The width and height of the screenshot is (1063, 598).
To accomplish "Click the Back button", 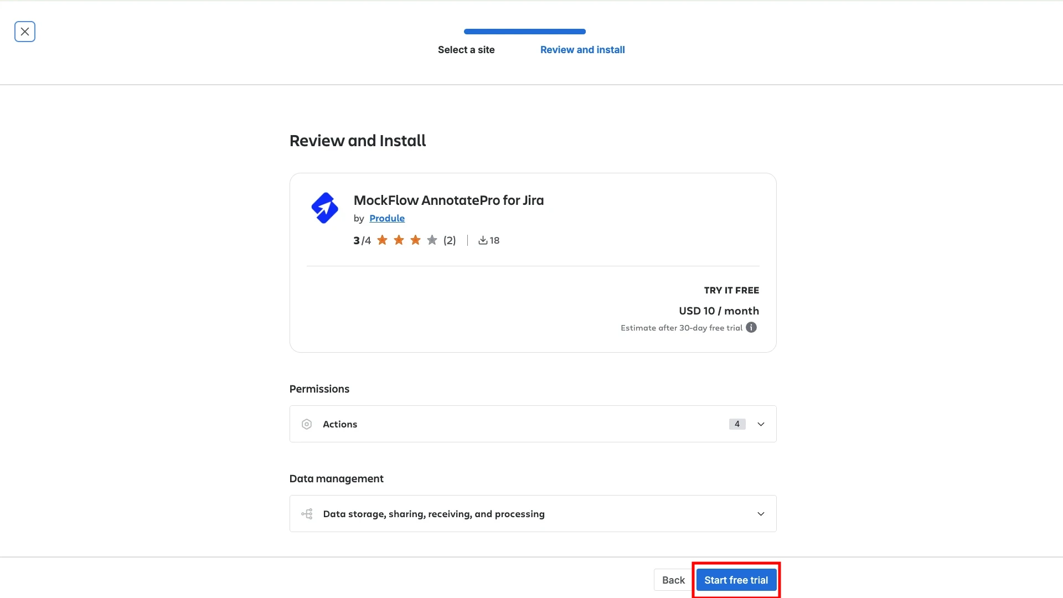I will (673, 579).
